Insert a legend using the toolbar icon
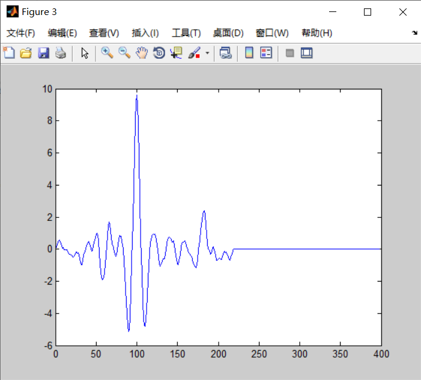Viewport: 421px width, 380px height. point(266,53)
